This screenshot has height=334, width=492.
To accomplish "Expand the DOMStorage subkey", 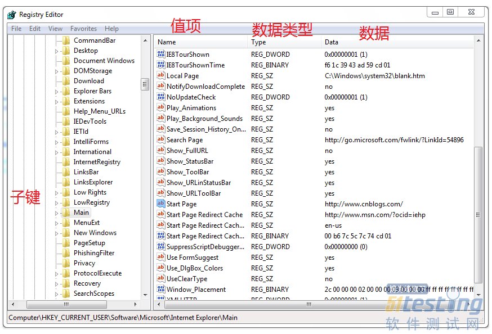I will [x=56, y=71].
